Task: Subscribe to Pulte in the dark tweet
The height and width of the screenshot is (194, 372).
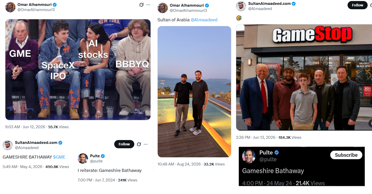Action: tap(346, 155)
